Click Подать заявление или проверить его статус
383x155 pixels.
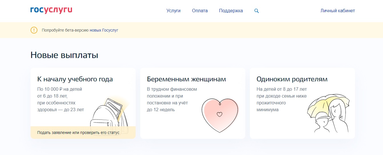[x=78, y=133]
